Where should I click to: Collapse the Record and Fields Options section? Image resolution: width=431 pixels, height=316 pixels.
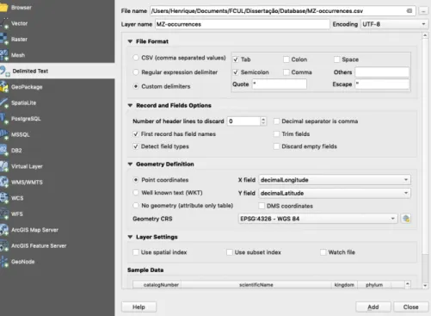click(130, 106)
